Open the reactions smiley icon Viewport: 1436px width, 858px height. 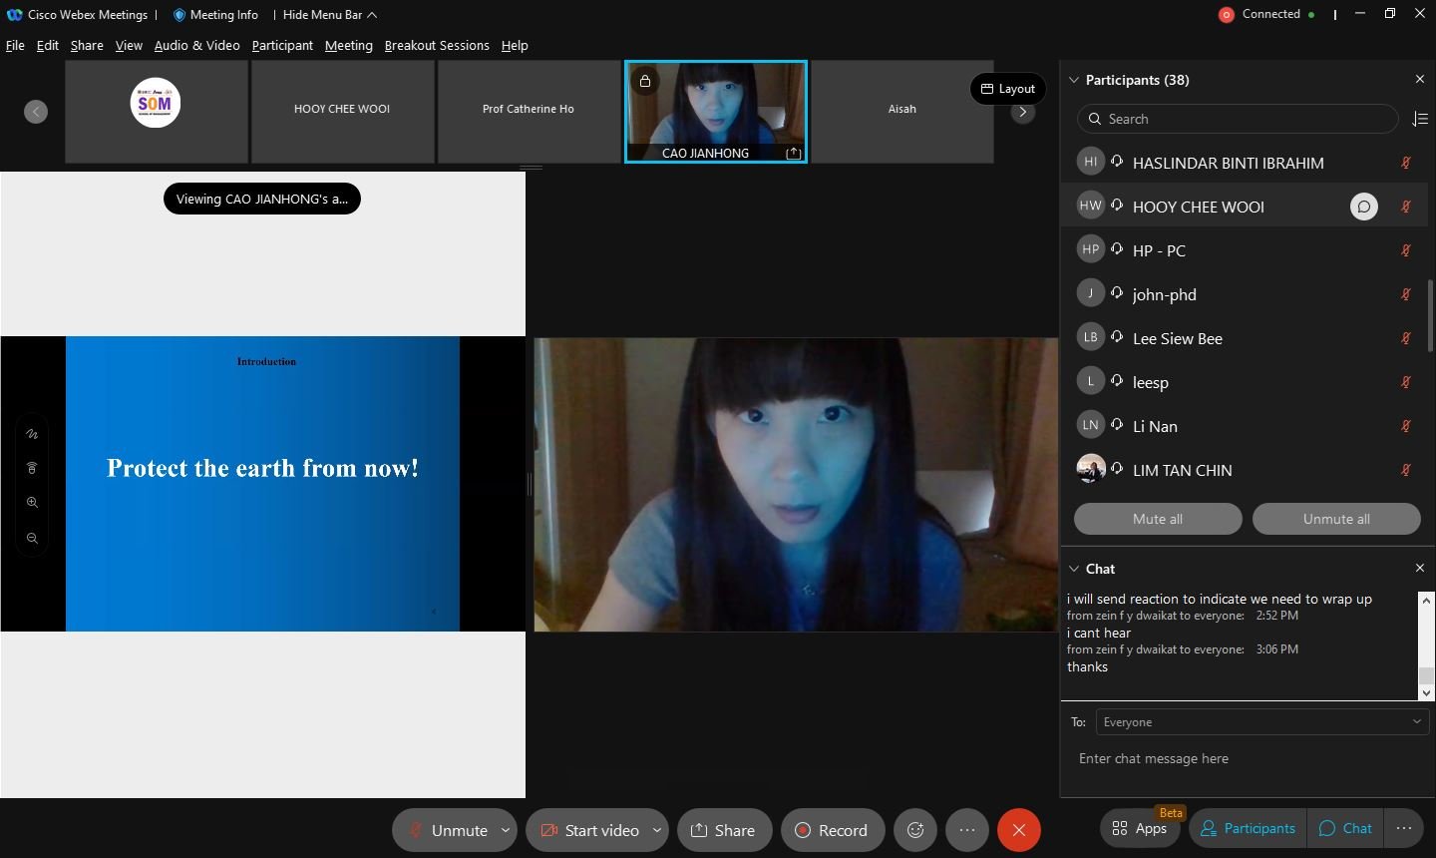[x=914, y=830]
